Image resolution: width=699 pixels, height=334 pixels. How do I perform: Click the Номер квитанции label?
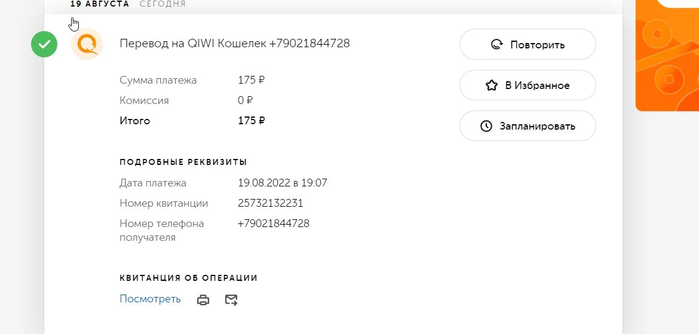coord(164,203)
